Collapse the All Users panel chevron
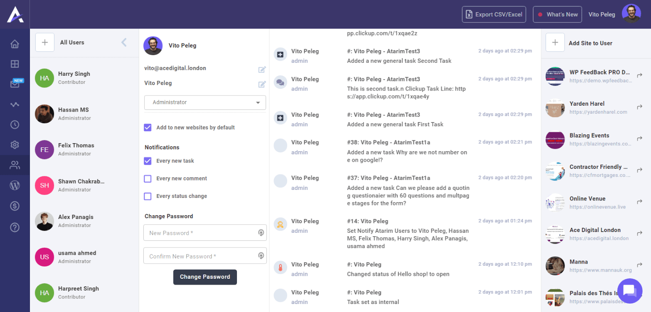651x312 pixels. pyautogui.click(x=124, y=42)
